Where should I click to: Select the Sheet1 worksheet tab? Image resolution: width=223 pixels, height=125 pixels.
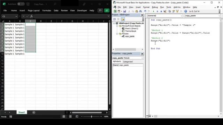pos(22,112)
